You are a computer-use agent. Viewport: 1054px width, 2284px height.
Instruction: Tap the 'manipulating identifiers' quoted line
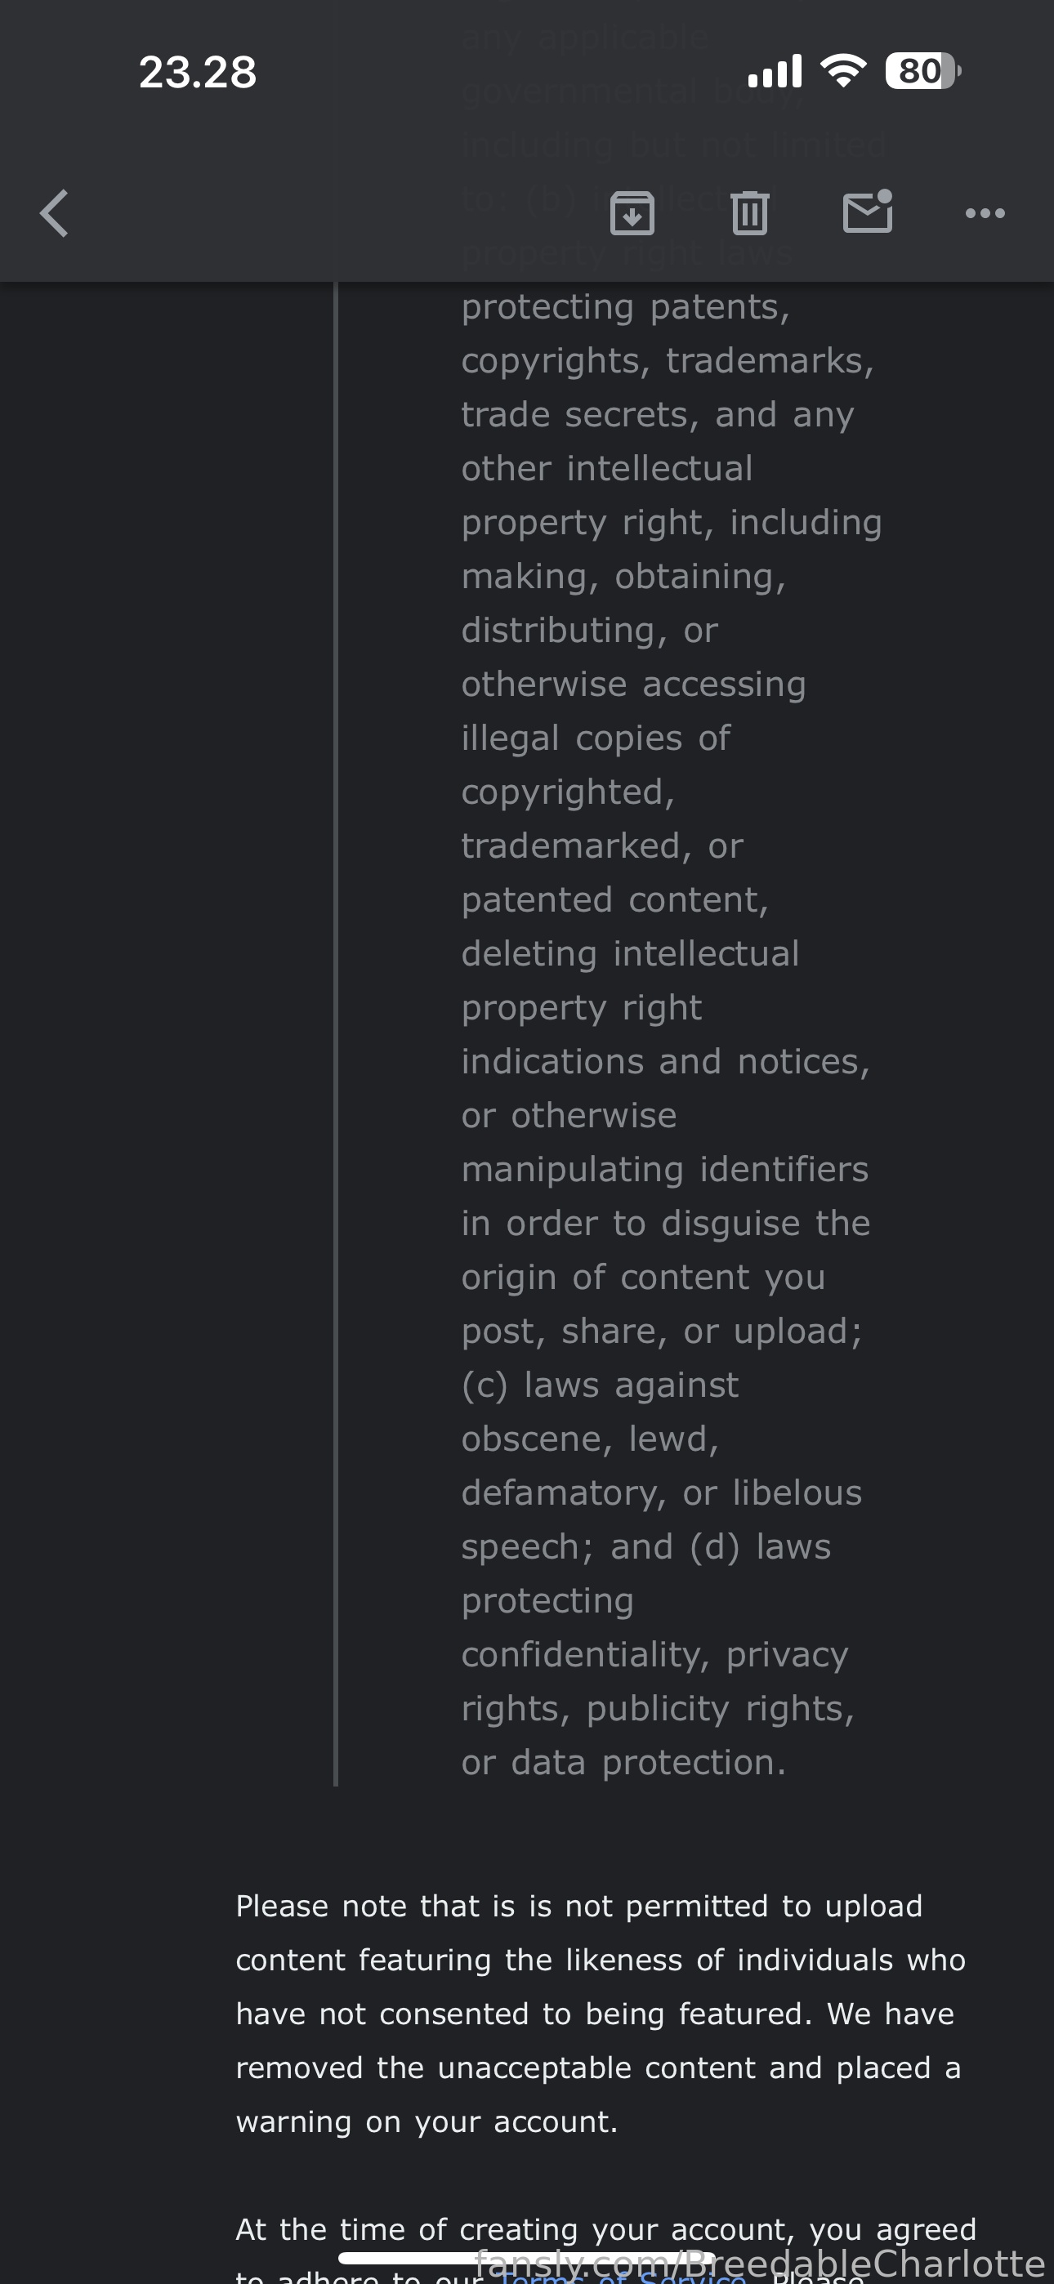664,1169
